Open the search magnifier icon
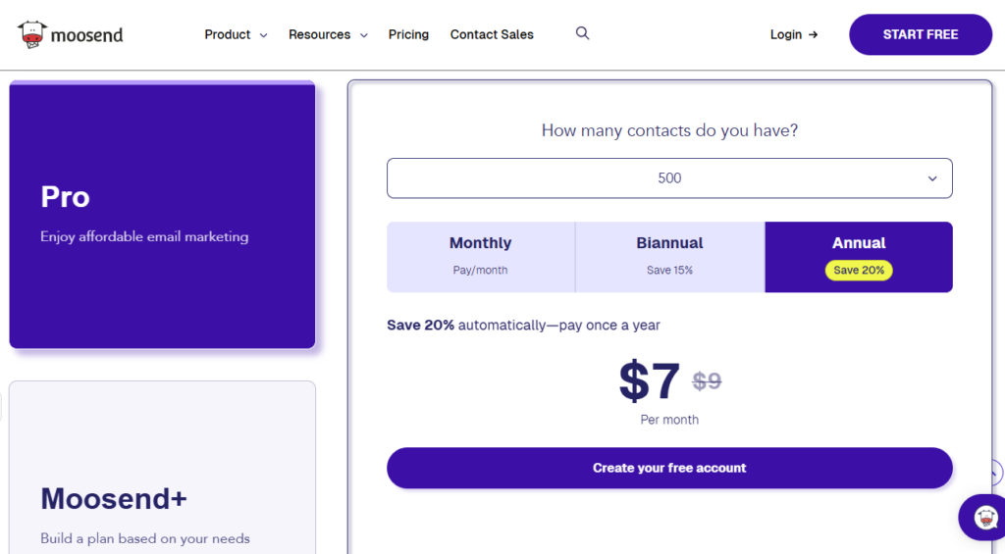 [x=582, y=33]
